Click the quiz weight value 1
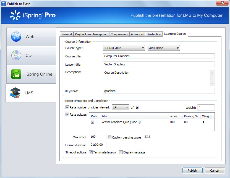 coord(203,122)
